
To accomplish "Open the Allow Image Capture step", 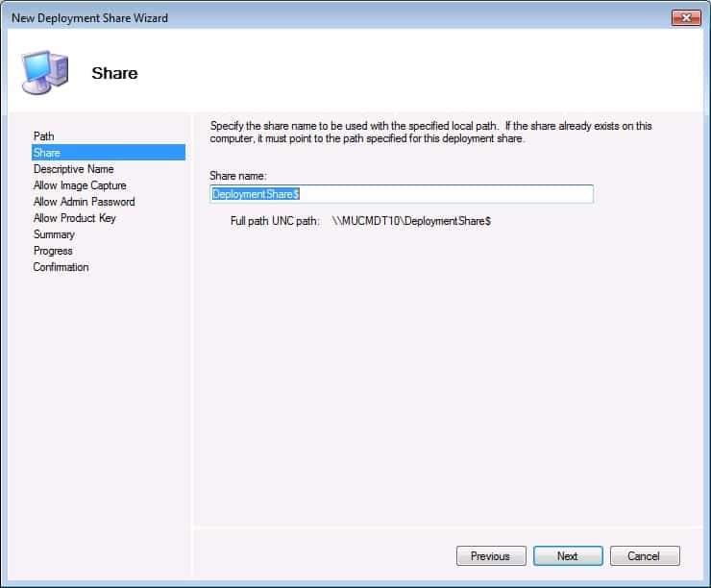I will [x=80, y=185].
